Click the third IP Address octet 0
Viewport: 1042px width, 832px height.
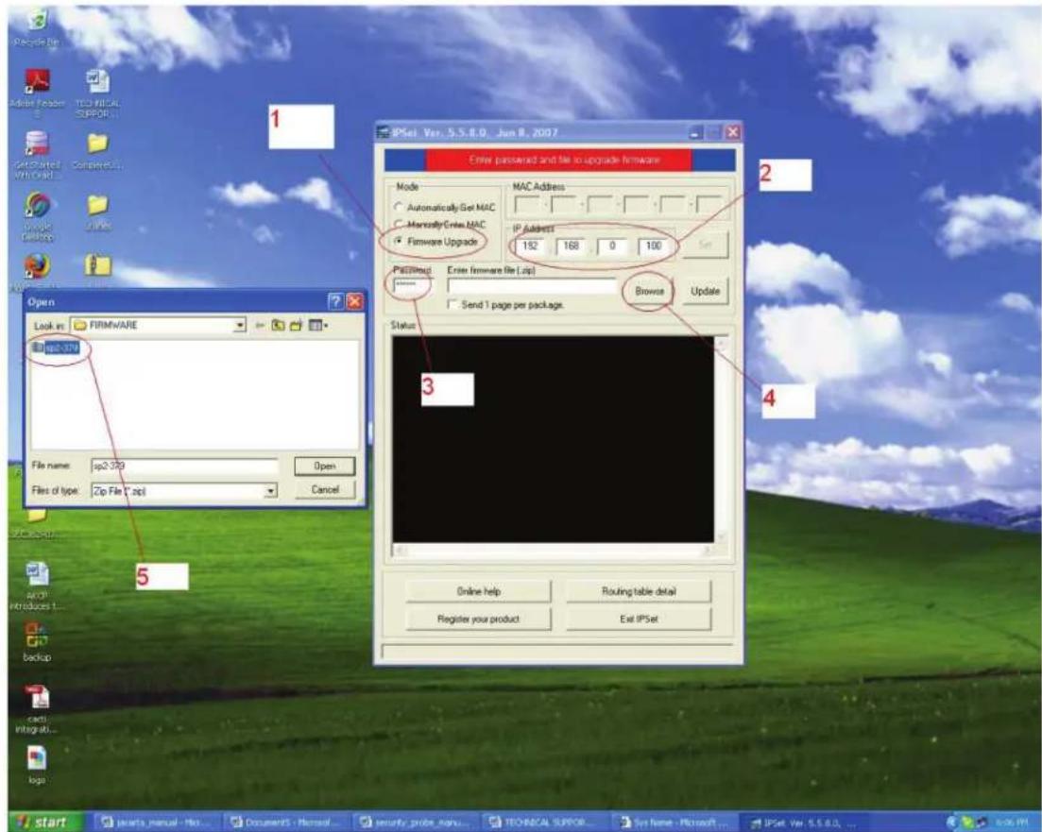[611, 246]
